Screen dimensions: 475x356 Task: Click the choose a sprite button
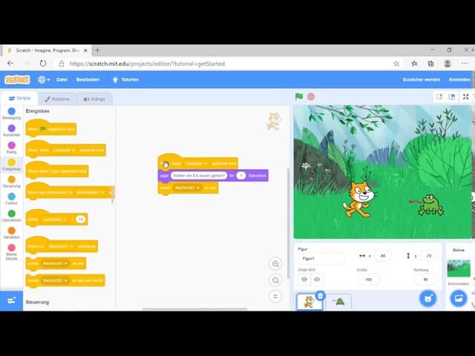(427, 298)
